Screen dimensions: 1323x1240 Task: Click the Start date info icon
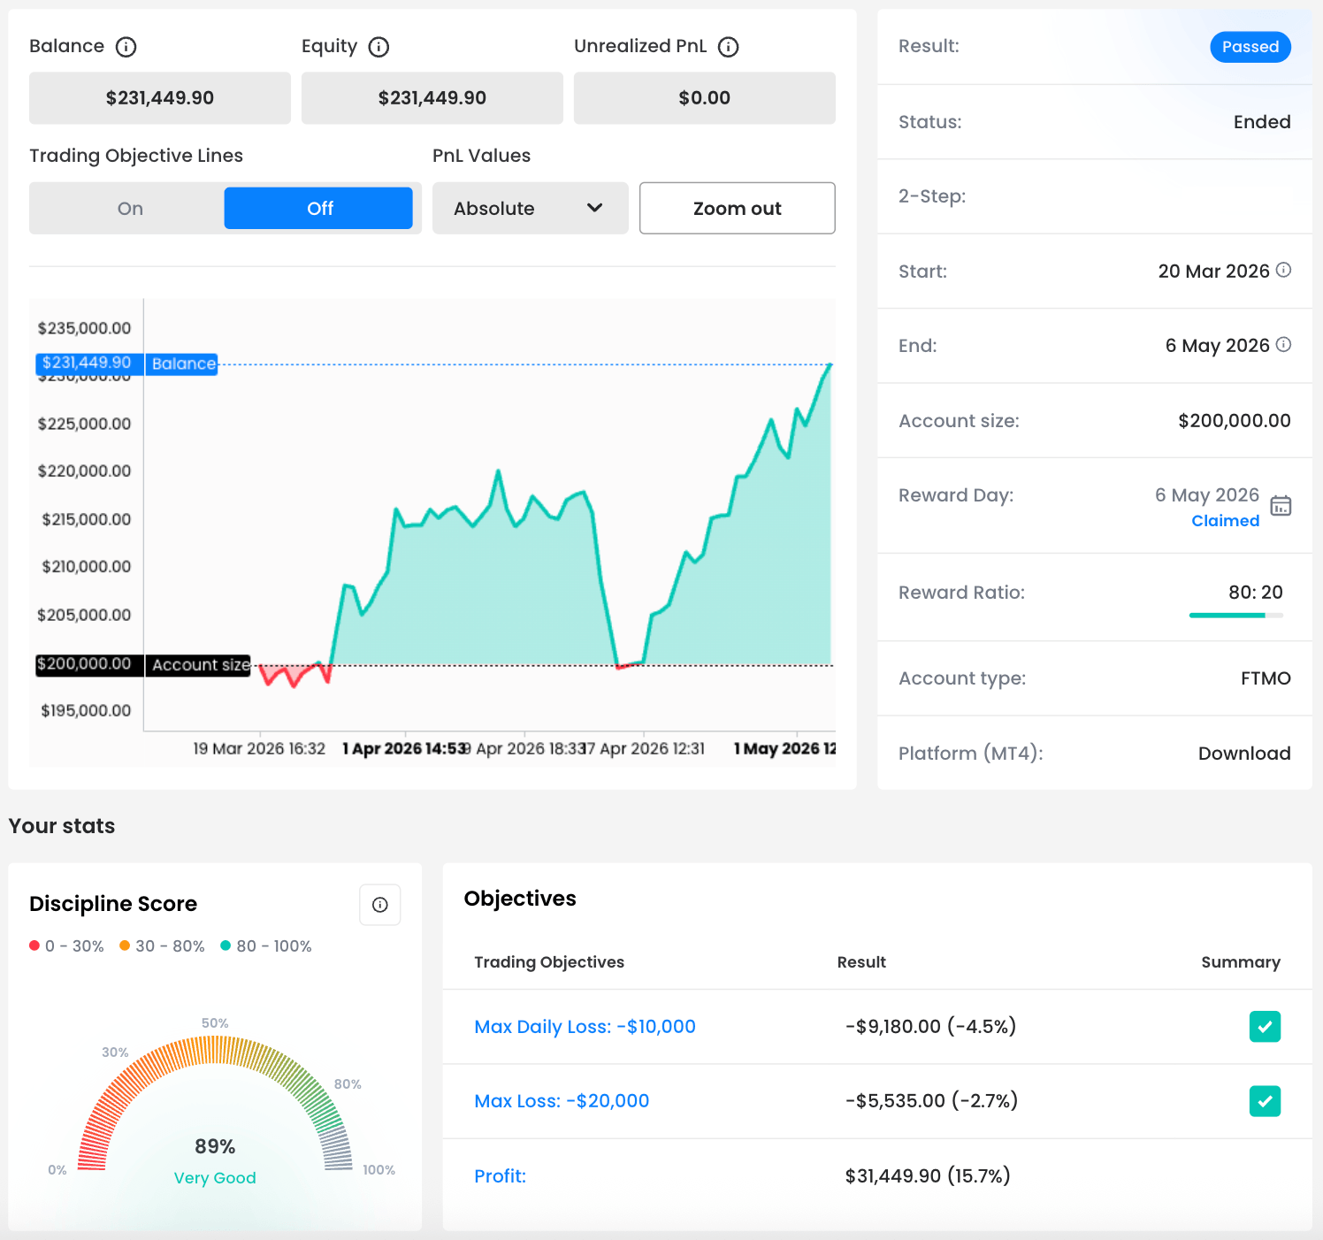coord(1284,270)
